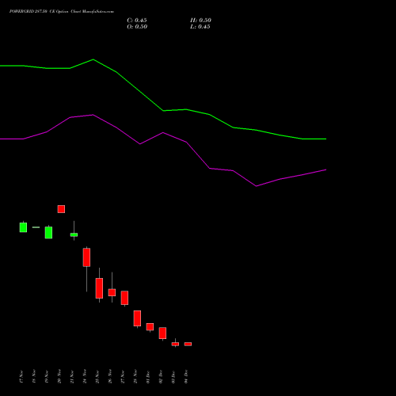Image resolution: width=396 pixels, height=396 pixels.
Task: Click the POWERGRID CE Option chart title
Action: (62, 11)
